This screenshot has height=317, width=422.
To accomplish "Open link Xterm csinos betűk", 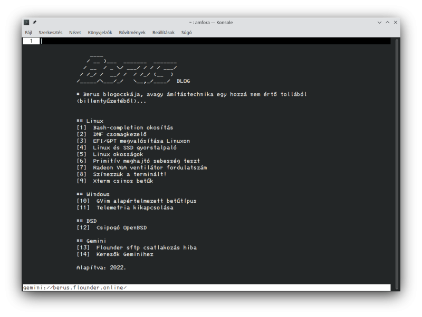I will coord(123,181).
